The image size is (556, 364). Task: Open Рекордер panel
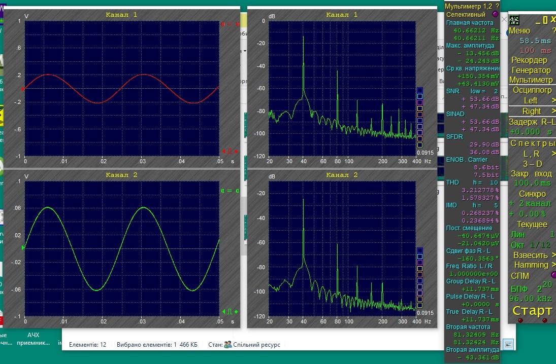point(530,60)
